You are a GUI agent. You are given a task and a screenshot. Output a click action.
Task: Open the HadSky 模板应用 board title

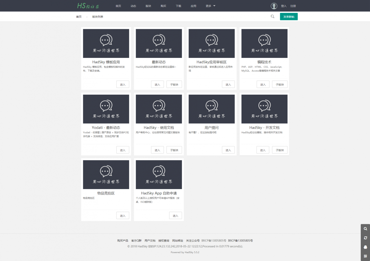point(106,62)
